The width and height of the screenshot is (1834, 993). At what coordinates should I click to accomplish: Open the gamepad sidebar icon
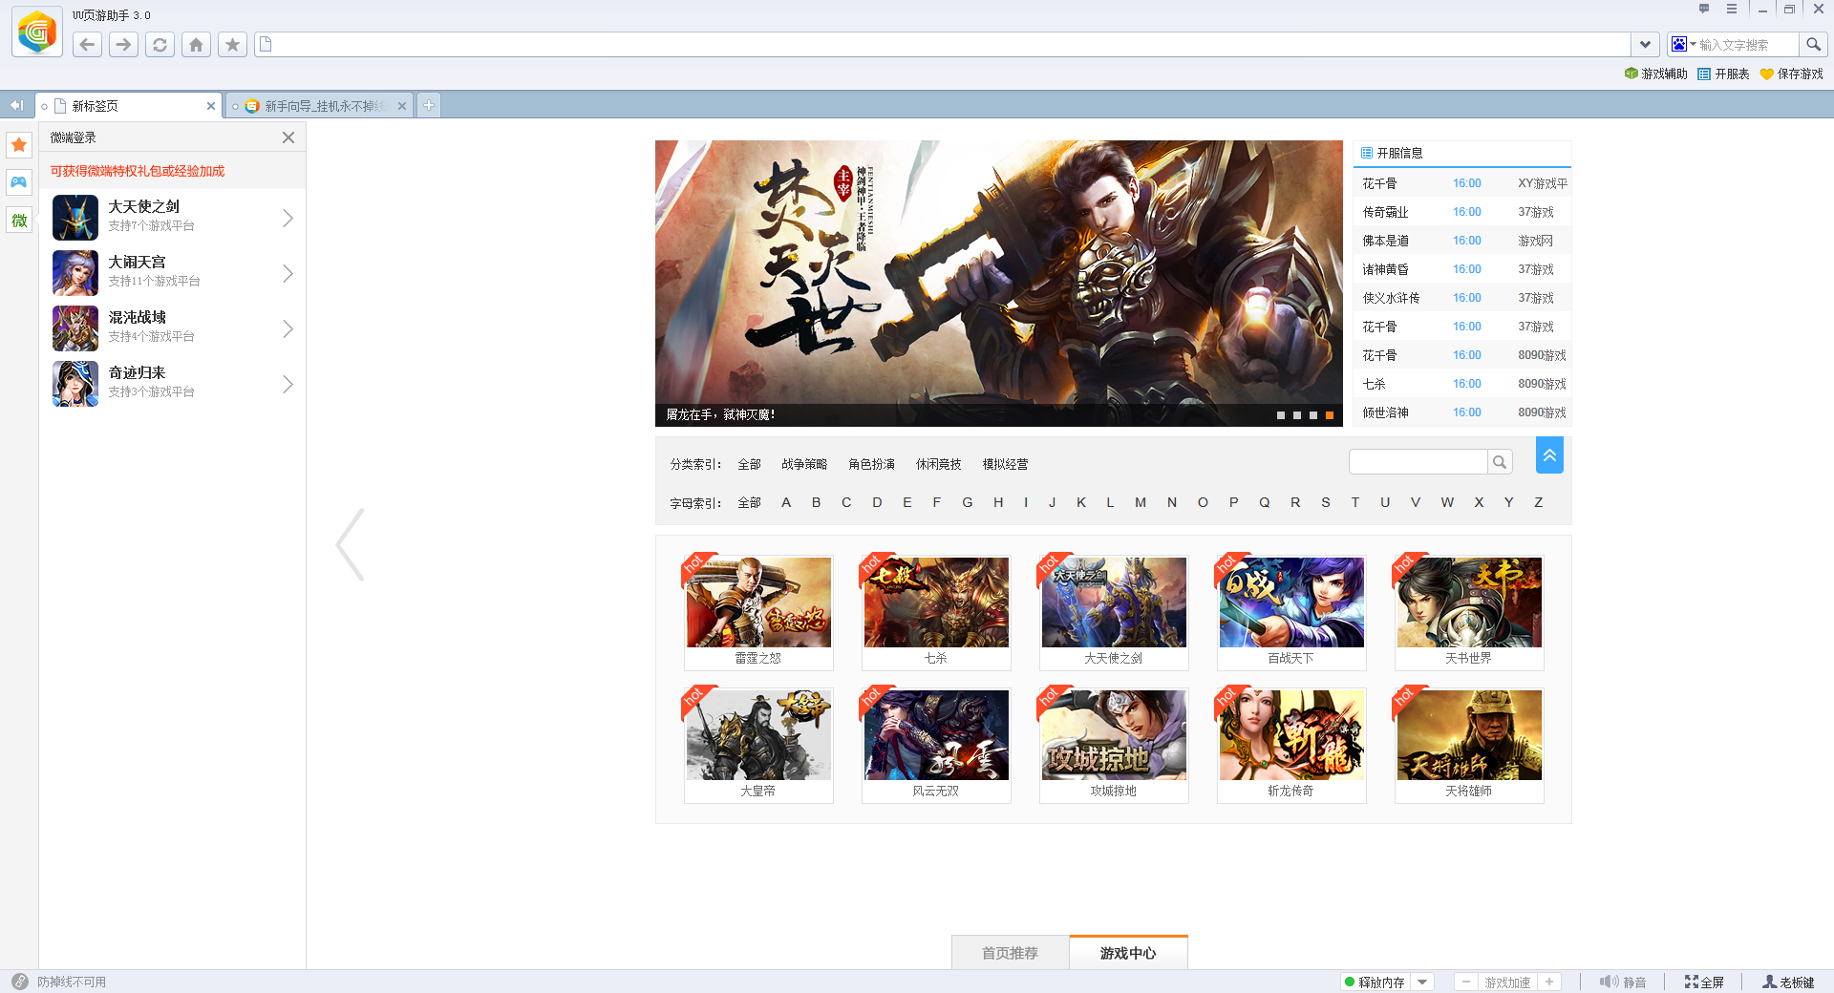(x=19, y=182)
